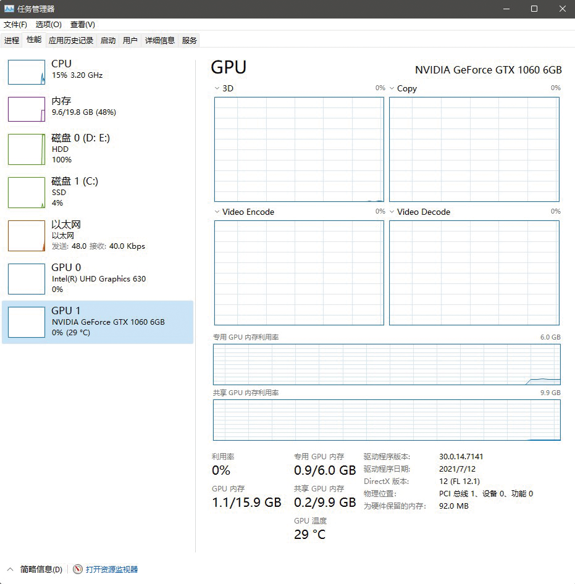This screenshot has width=575, height=584.
Task: Switch to the 性能 tab
Action: (x=34, y=40)
